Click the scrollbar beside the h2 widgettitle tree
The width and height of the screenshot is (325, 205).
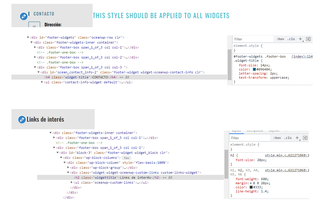click(226, 164)
